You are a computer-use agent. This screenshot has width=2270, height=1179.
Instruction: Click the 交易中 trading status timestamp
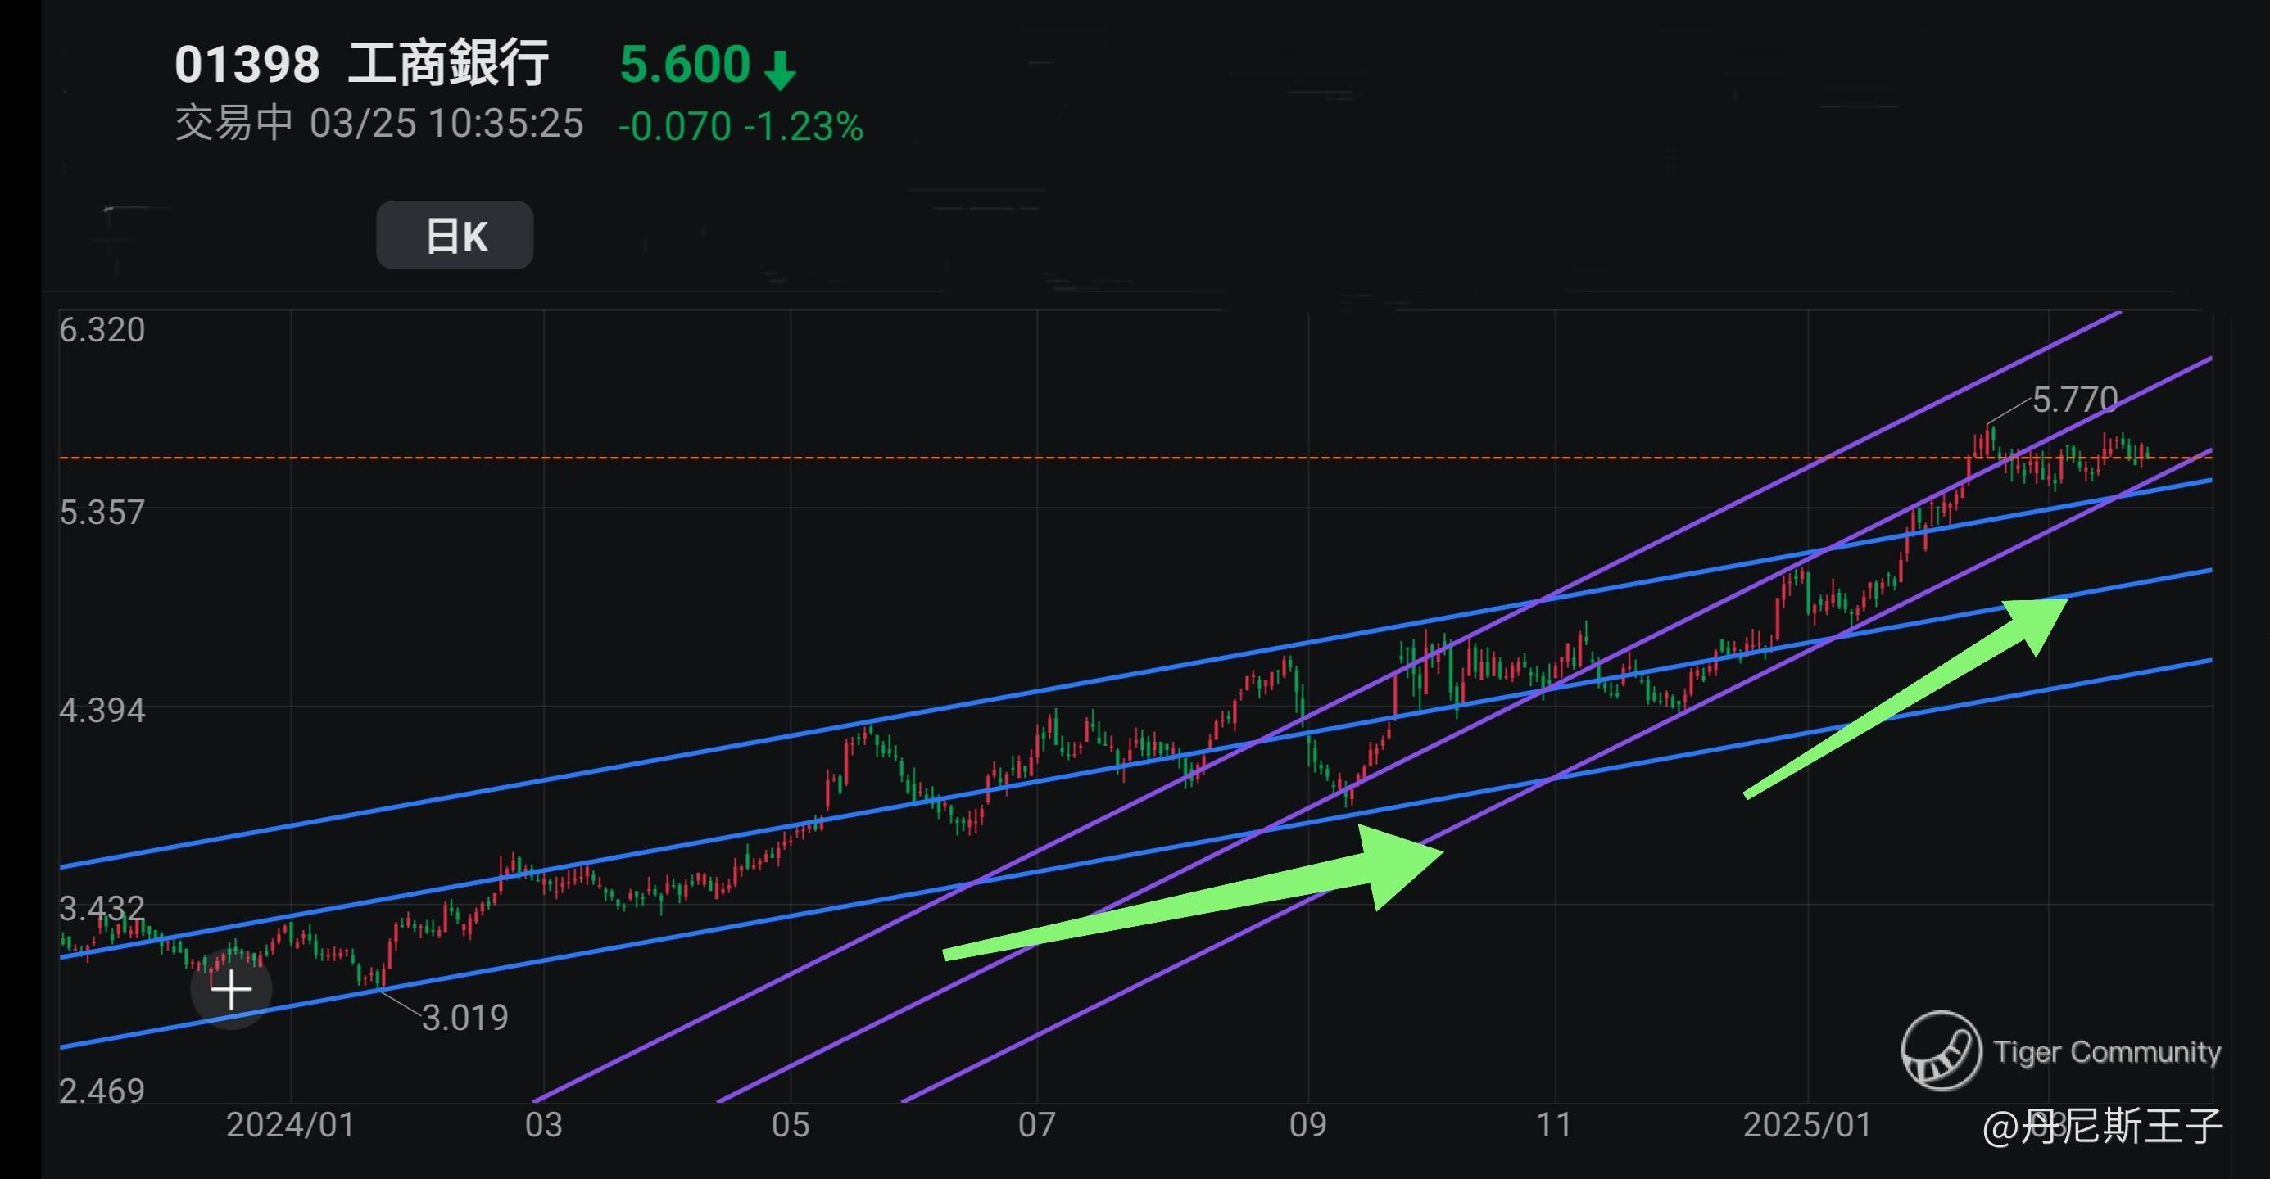point(379,124)
